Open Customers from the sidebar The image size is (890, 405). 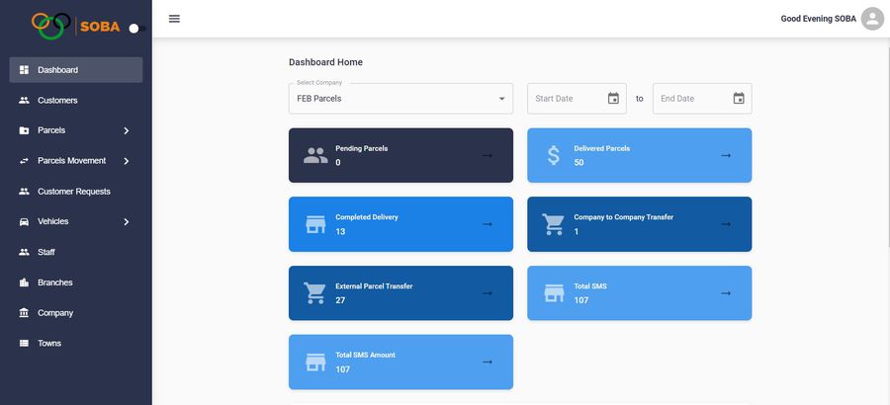(76, 101)
